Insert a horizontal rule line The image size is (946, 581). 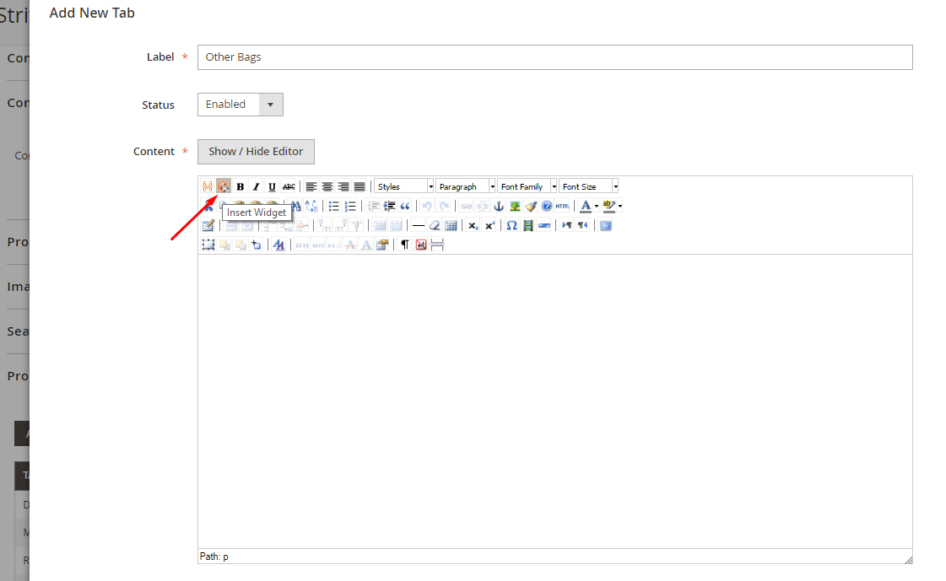tap(419, 225)
